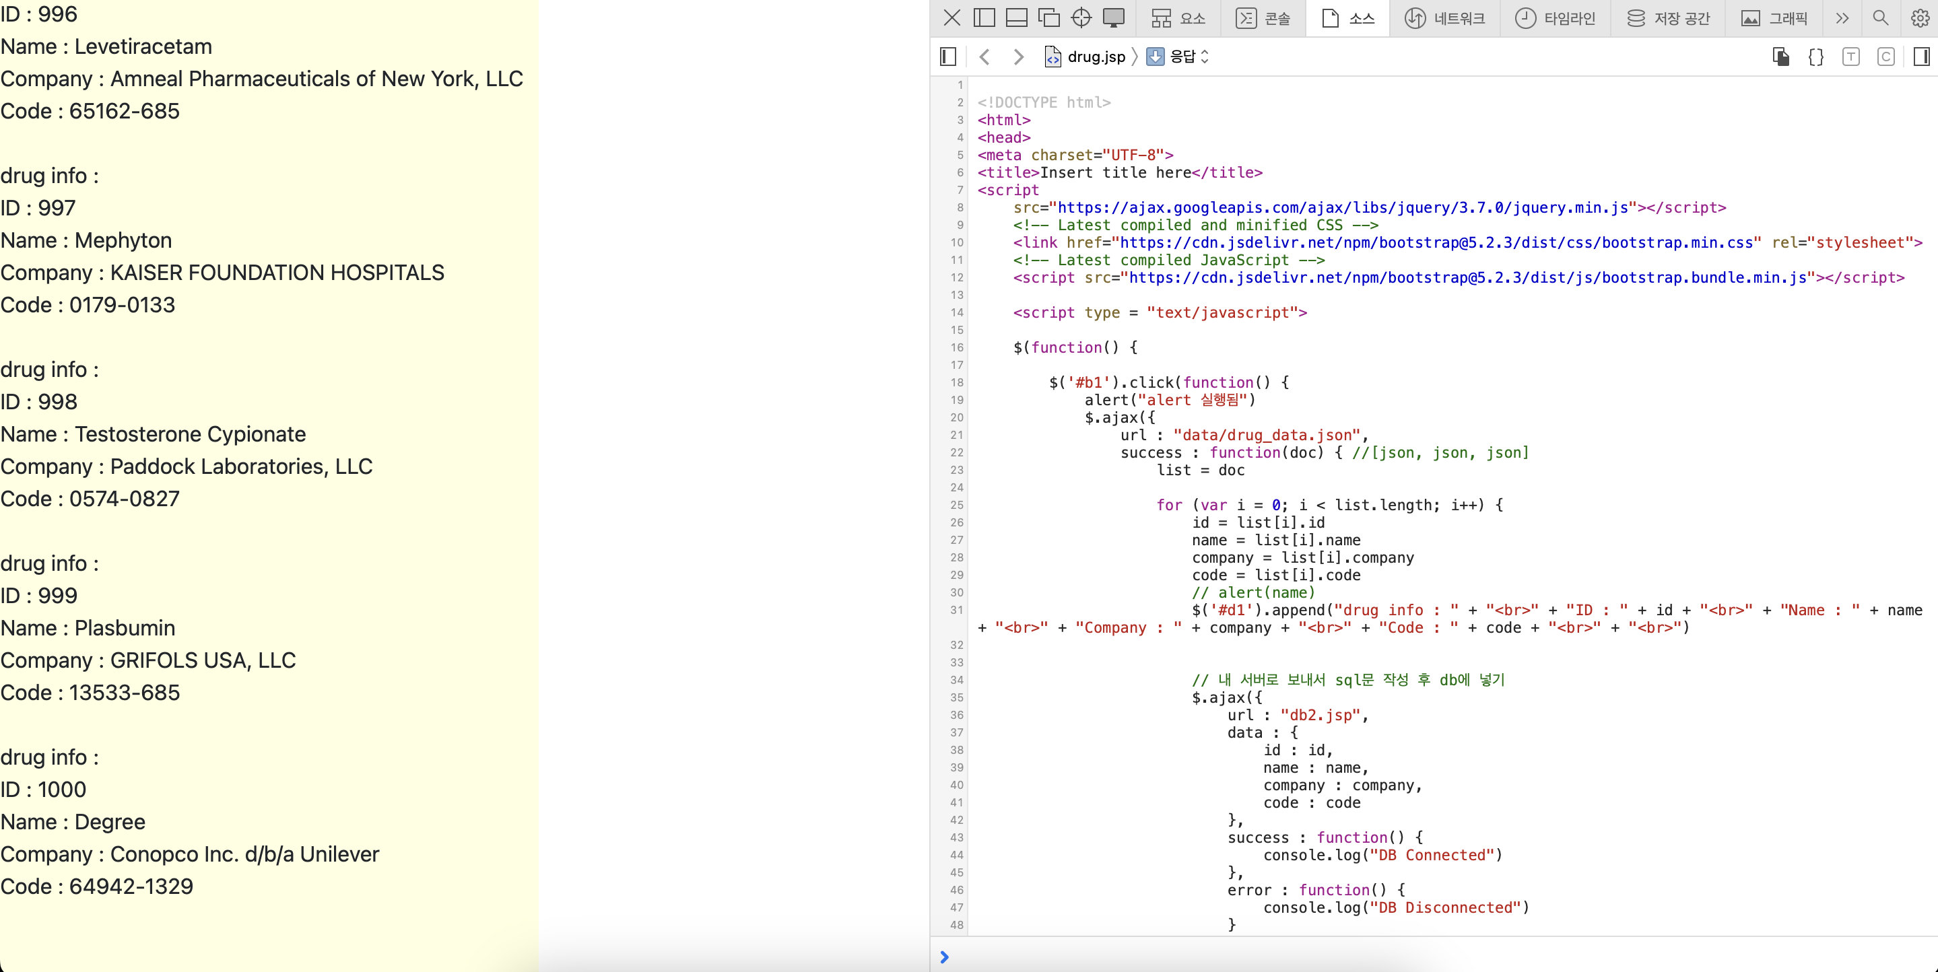Click the jquery.min.js script URL
This screenshot has width=1938, height=972.
coord(1343,207)
